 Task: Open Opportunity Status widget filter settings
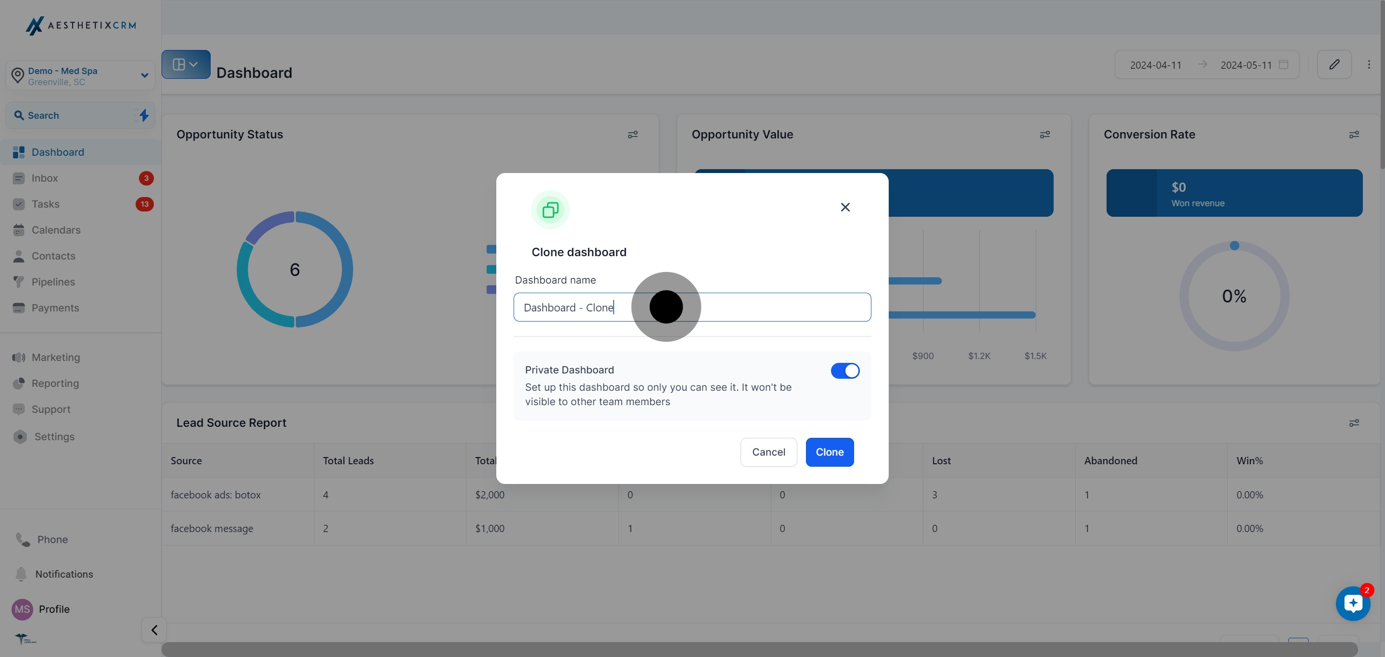pyautogui.click(x=633, y=134)
